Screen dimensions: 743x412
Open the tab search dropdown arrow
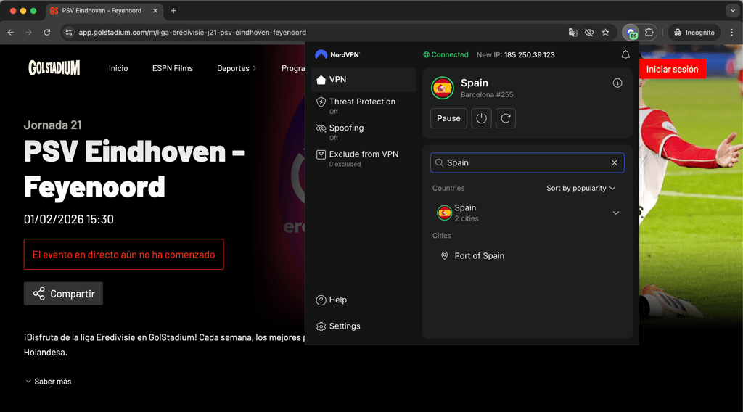(733, 10)
